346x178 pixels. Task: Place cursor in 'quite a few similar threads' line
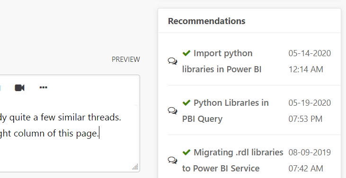[61, 118]
